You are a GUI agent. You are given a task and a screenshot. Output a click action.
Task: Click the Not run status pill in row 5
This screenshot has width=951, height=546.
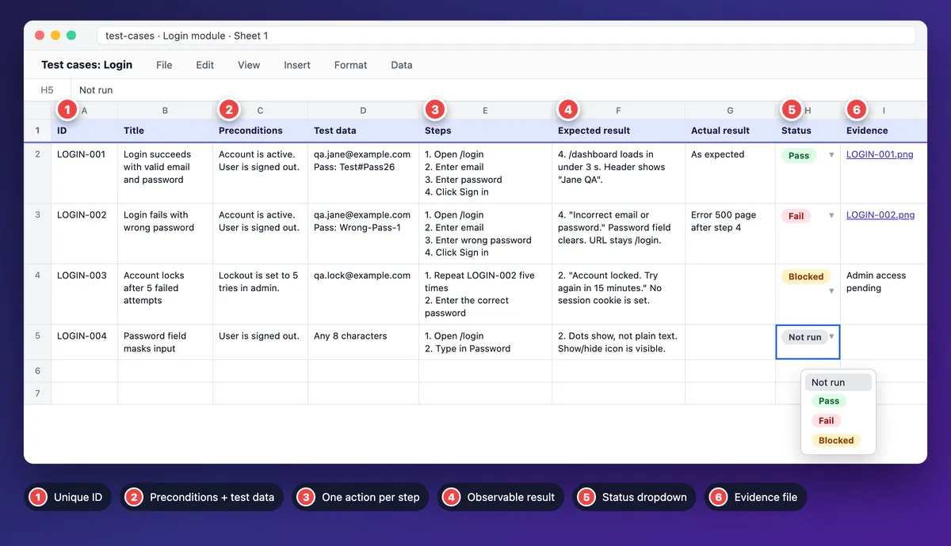804,337
